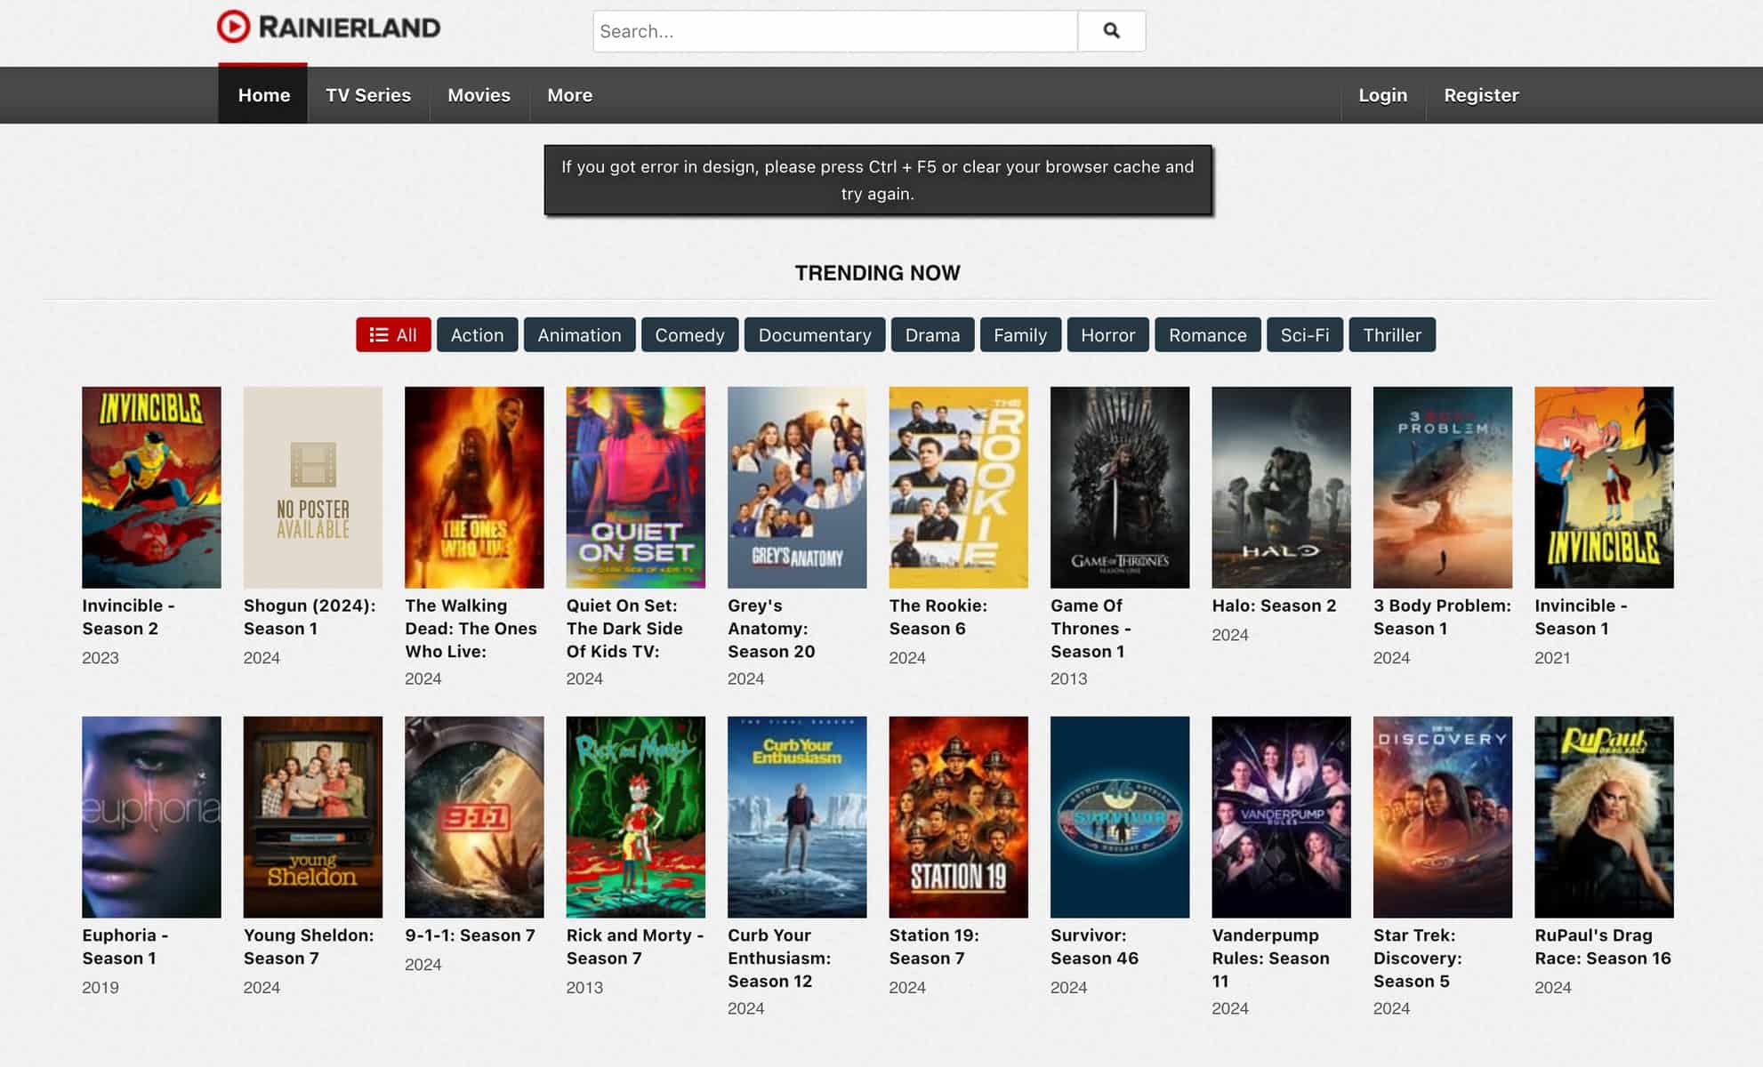Open Invincible Season 2 poster
Image resolution: width=1763 pixels, height=1067 pixels.
[x=151, y=487]
